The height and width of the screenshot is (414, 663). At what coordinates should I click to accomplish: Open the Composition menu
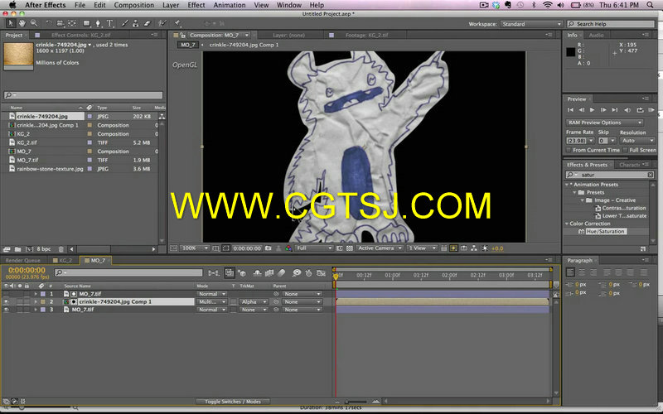(x=134, y=5)
